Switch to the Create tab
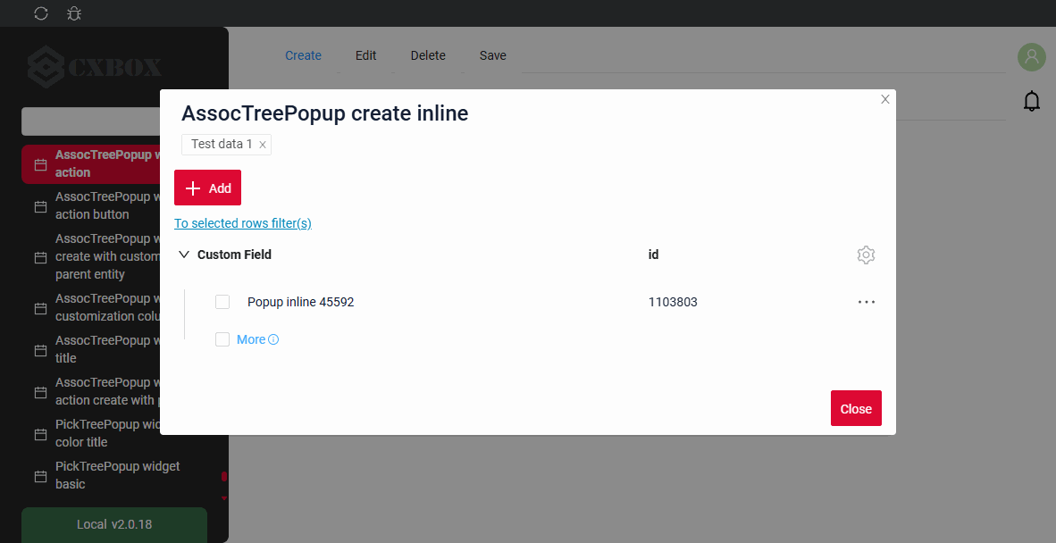1056x543 pixels. pyautogui.click(x=303, y=56)
